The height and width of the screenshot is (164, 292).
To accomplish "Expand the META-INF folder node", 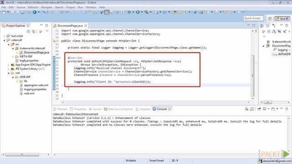I will [13, 56].
